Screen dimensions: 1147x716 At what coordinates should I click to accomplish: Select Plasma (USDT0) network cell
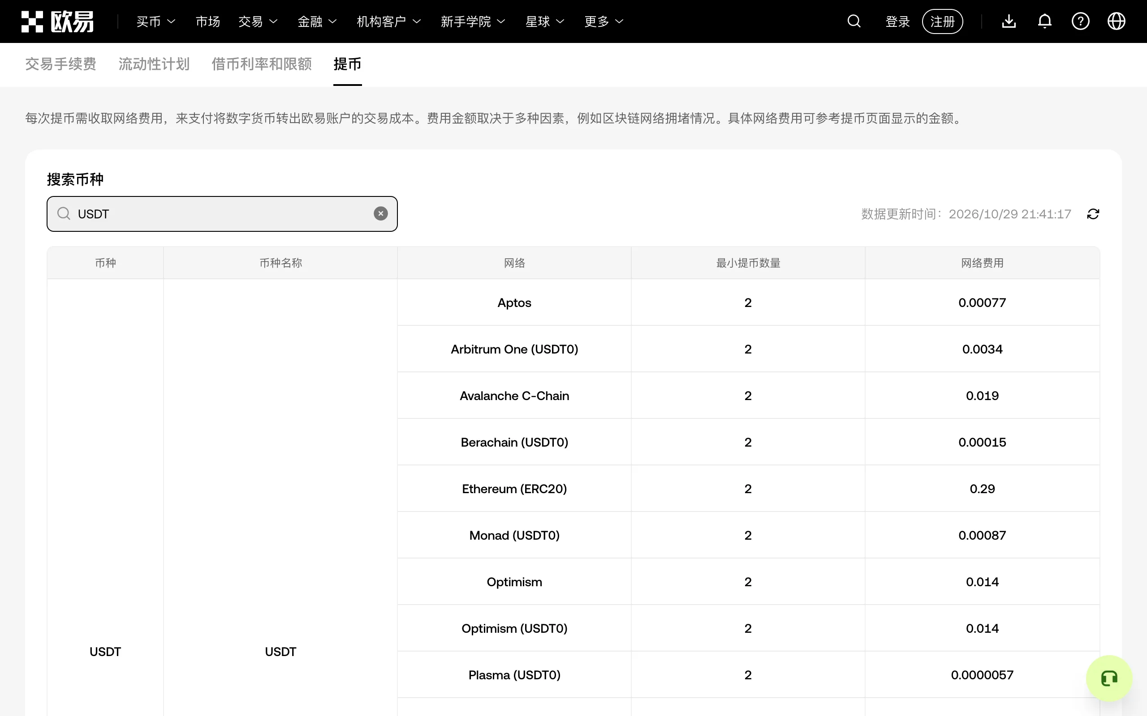[x=514, y=674]
